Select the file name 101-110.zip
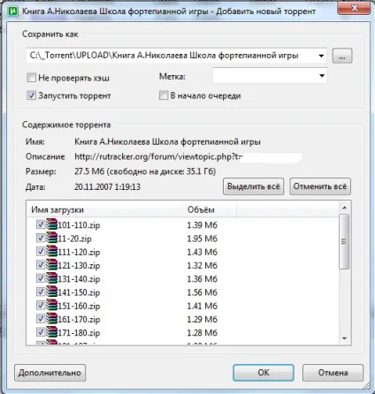 79,225
